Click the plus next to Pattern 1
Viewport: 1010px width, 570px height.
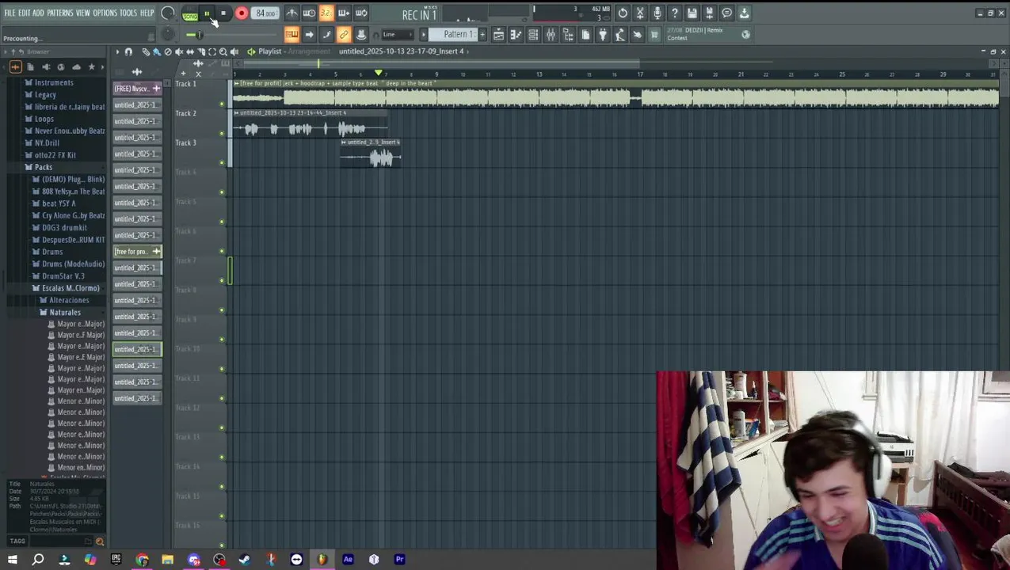tap(483, 35)
